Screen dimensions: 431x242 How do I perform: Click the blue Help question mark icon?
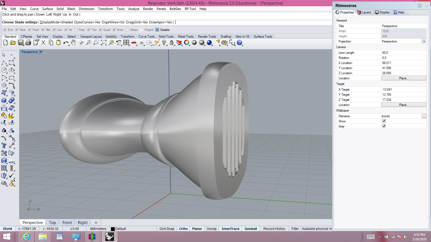pos(239,42)
